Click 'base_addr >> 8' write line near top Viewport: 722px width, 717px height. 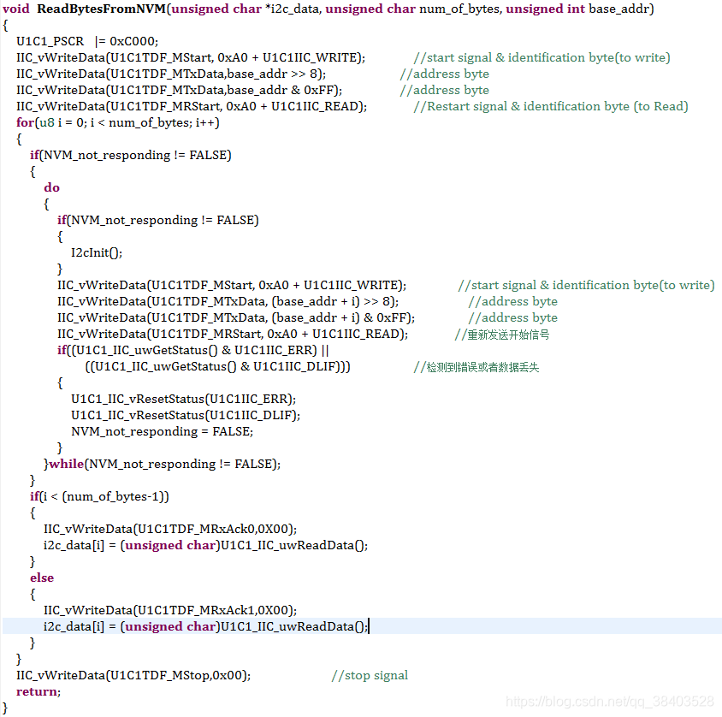pyautogui.click(x=171, y=74)
